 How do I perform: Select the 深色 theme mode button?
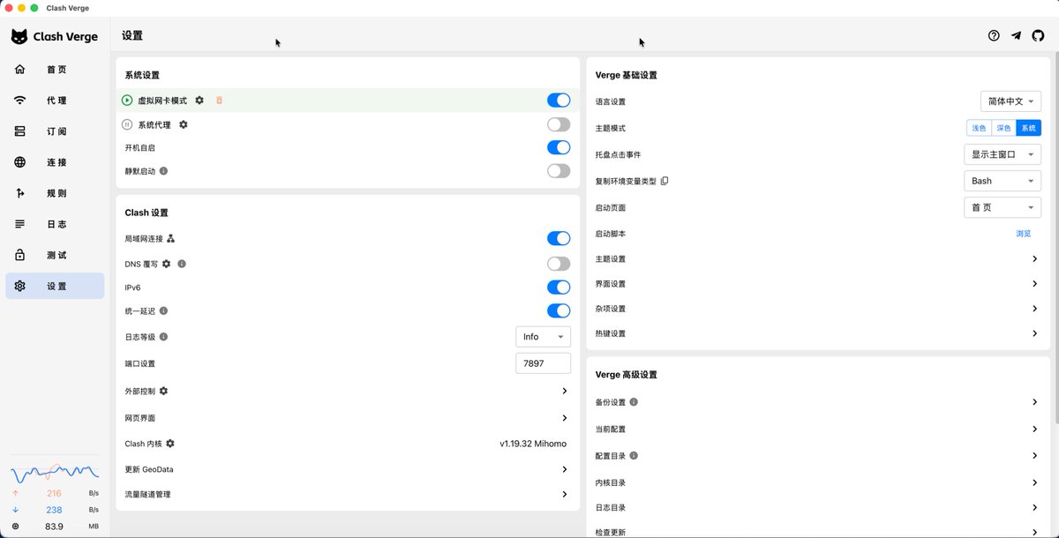click(x=1003, y=128)
